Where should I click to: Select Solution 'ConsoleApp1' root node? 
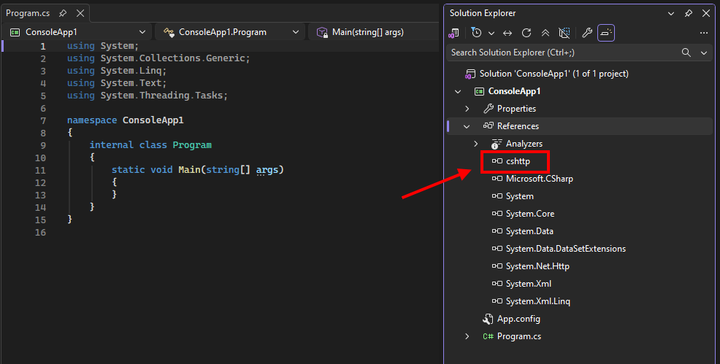point(554,74)
